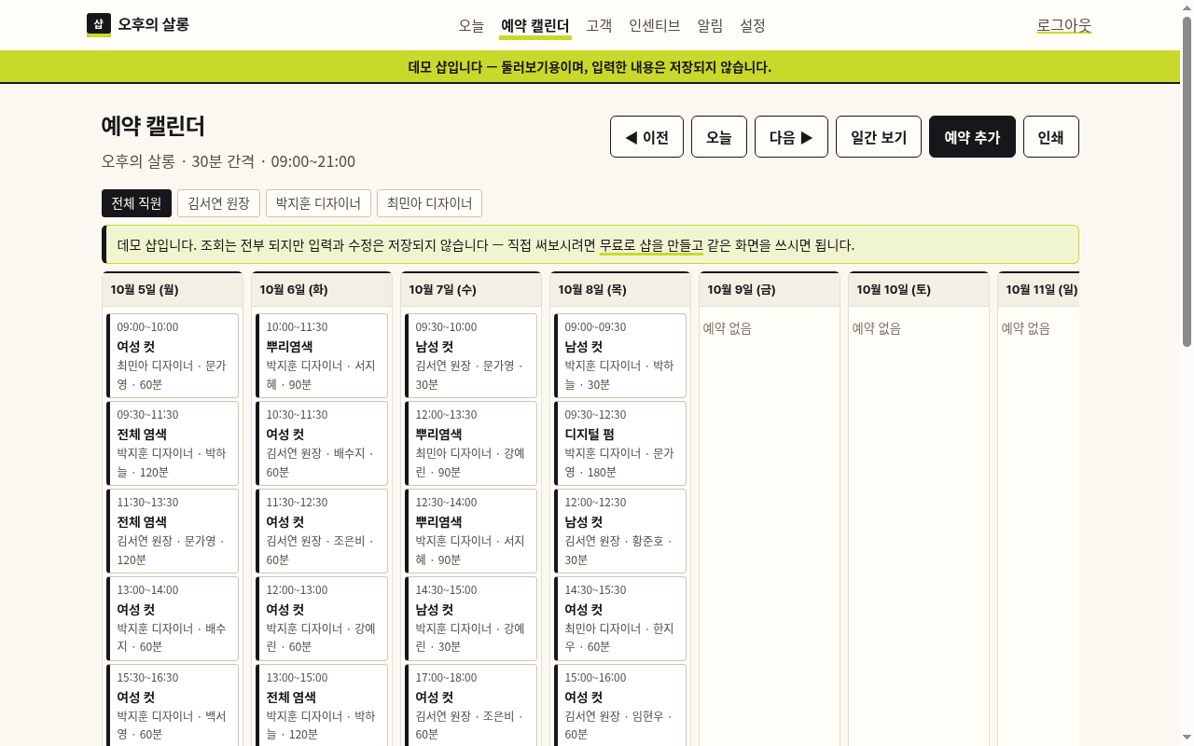Open Wednesday 12:00~13:30 뿌리염색 booking
Viewport: 1194px width, 746px height.
[471, 443]
